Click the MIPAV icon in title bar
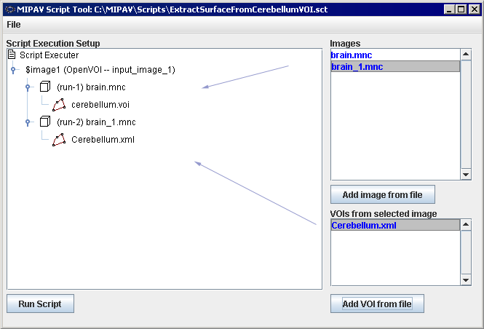Image resolution: width=484 pixels, height=329 pixels. coord(9,9)
